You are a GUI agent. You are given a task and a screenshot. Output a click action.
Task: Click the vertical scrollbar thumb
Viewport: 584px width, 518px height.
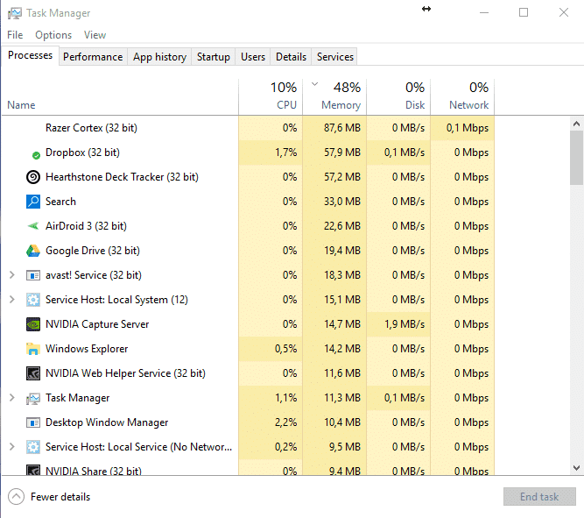point(576,158)
